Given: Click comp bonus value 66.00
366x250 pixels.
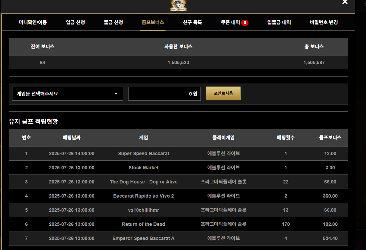Looking at the screenshot, I should pos(330,182).
